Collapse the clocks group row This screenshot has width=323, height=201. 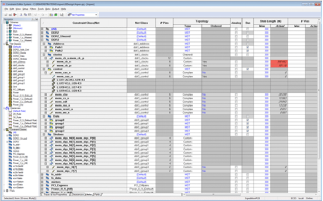coord(44,55)
